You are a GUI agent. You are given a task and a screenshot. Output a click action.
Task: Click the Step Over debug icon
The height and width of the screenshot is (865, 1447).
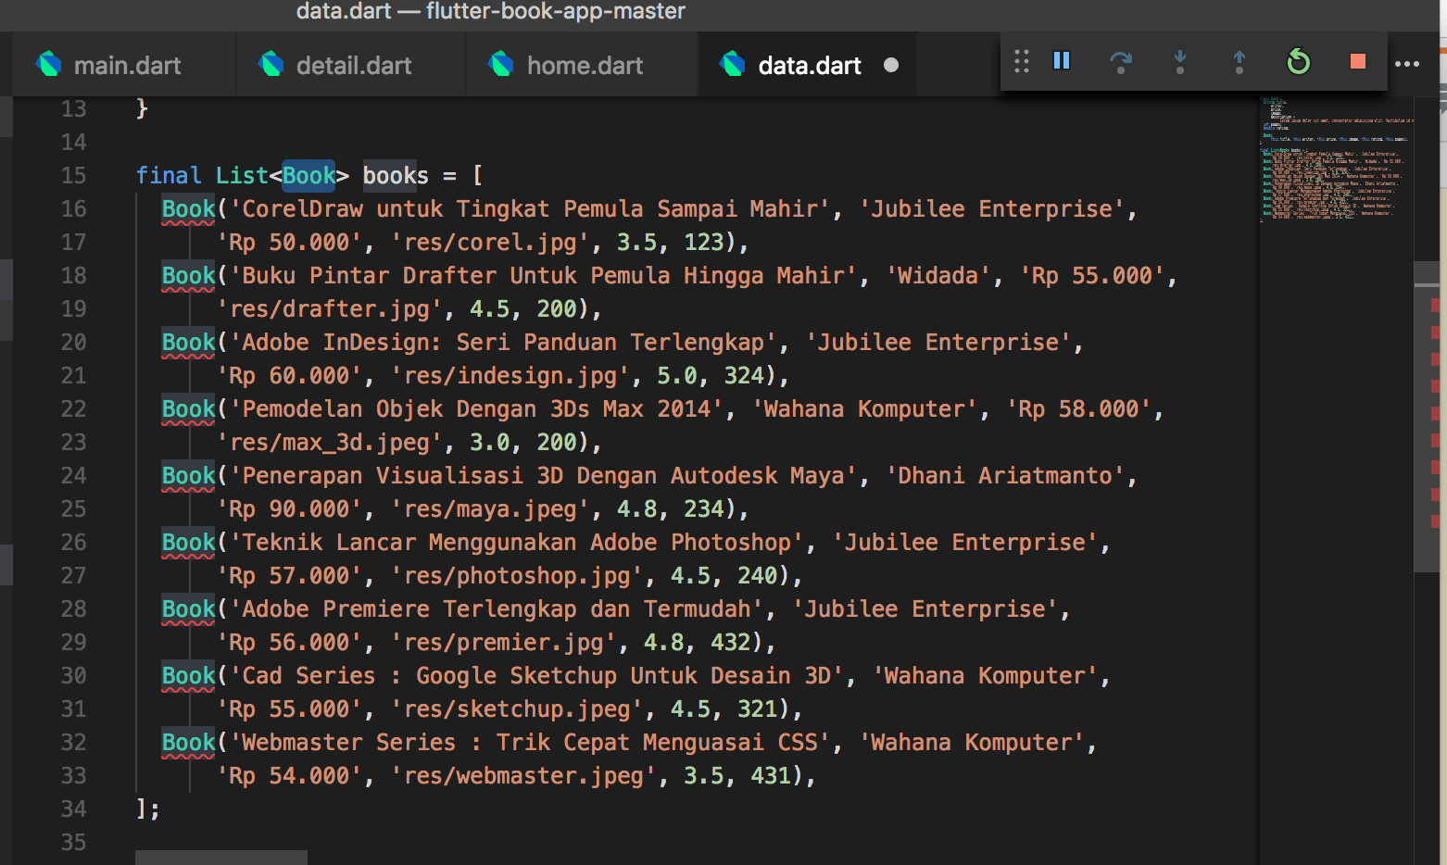(1120, 62)
